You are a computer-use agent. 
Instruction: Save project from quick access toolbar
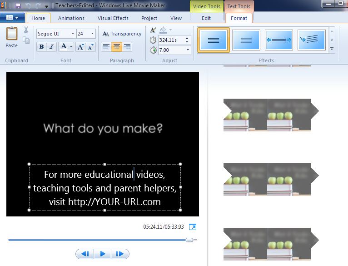(18, 6)
